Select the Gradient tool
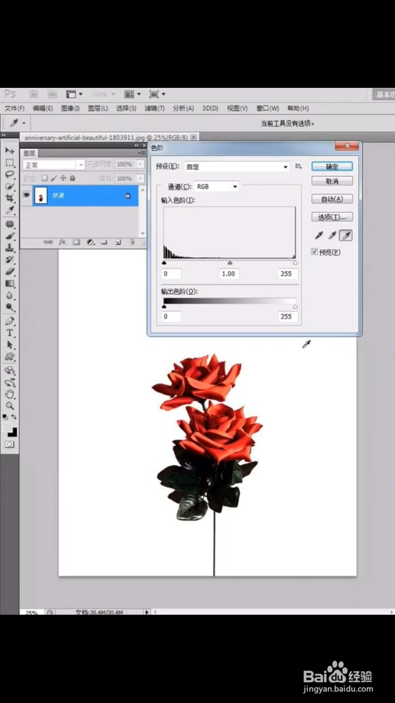Screen dimensions: 395x703 click(10, 283)
